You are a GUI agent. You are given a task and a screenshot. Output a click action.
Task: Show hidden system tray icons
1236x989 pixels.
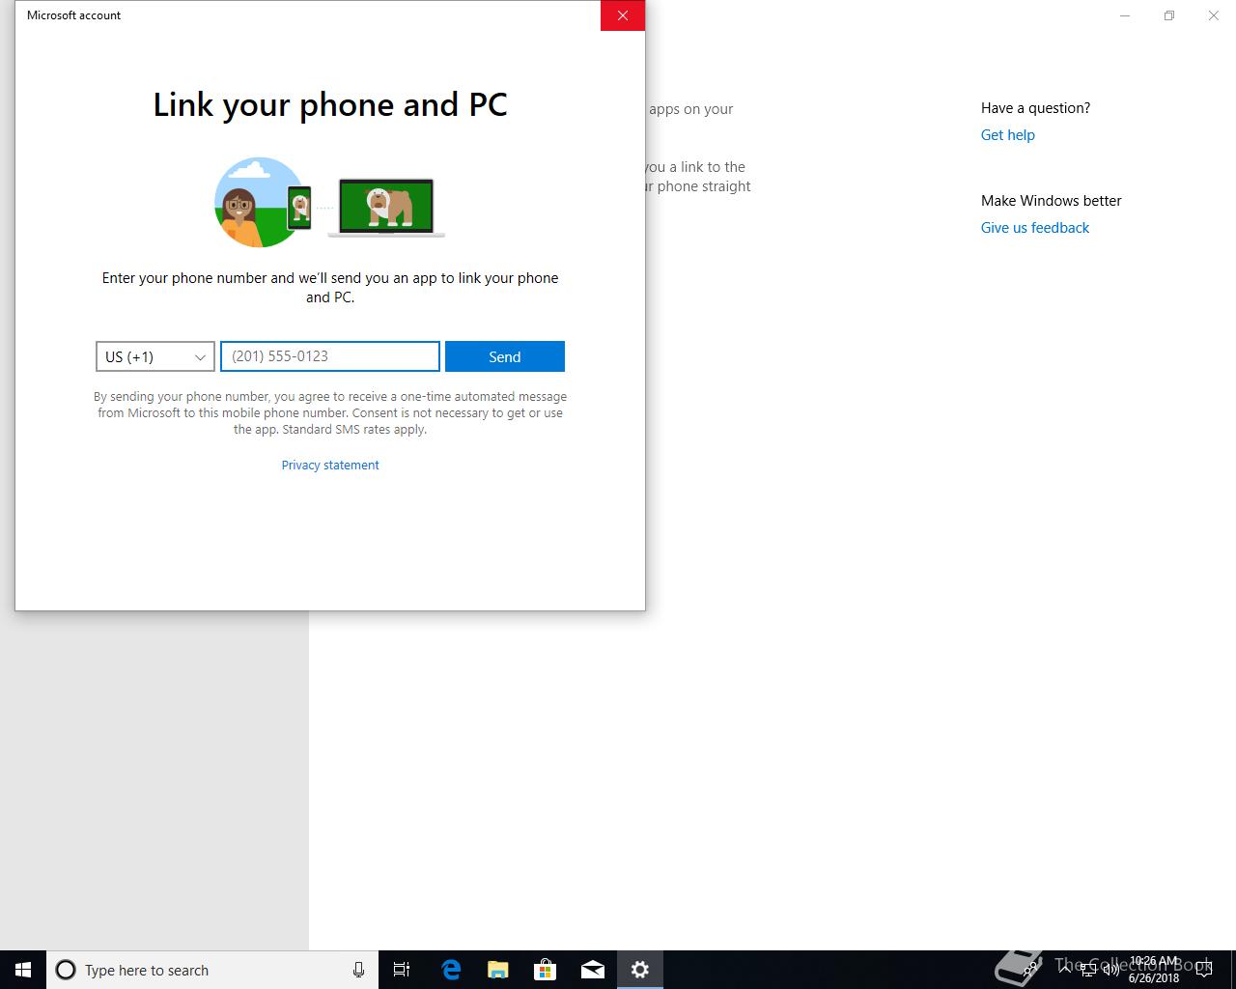point(1065,970)
